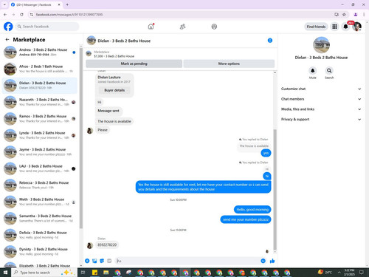This screenshot has width=369, height=277.
Task: Open the Dynisty conversation
Action: pyautogui.click(x=40, y=251)
